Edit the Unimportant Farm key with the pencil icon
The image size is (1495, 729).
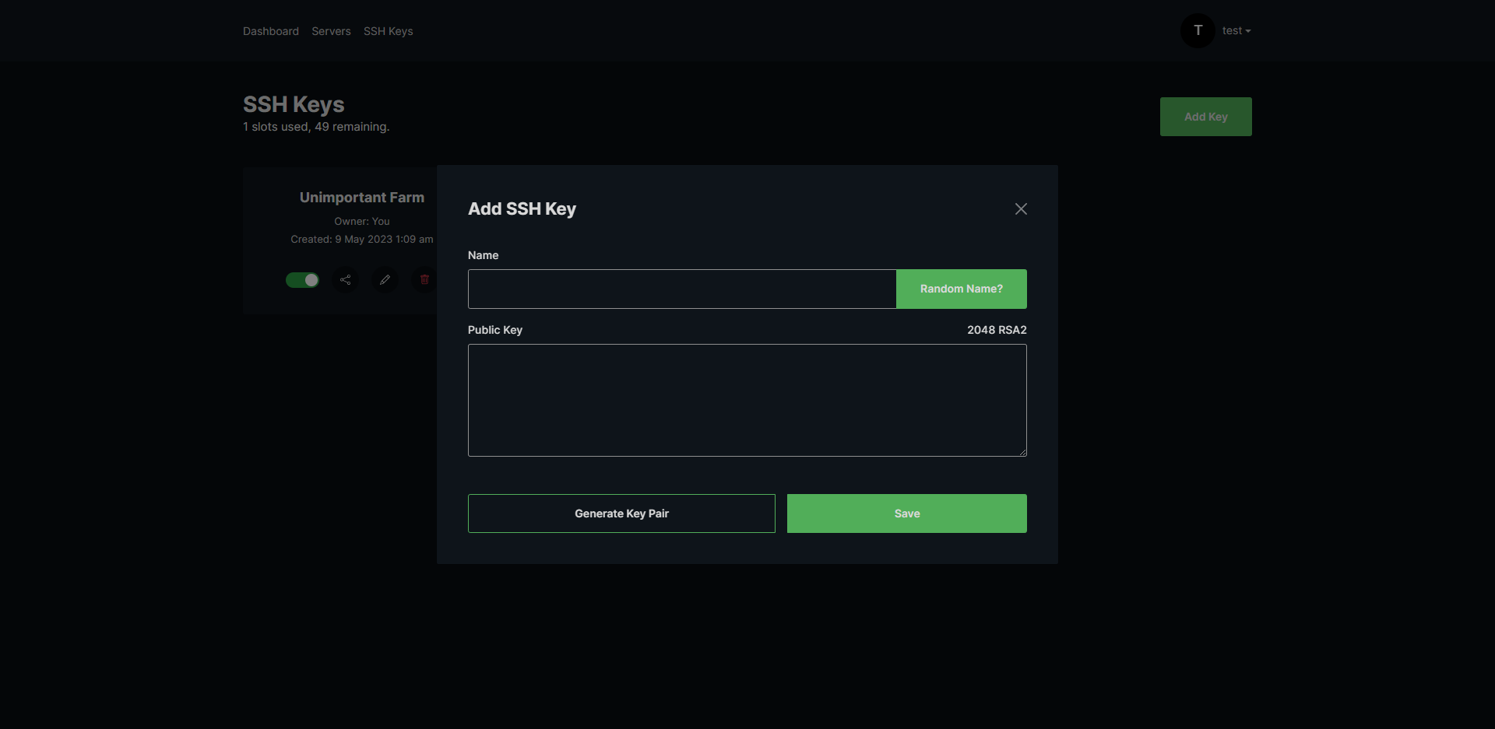pos(385,279)
